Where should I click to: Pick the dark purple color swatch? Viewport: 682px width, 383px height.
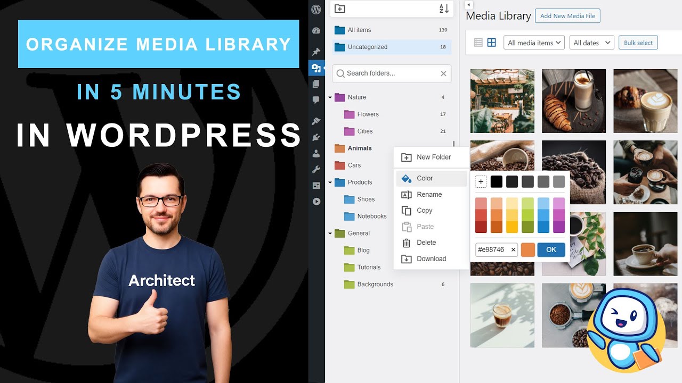click(559, 227)
